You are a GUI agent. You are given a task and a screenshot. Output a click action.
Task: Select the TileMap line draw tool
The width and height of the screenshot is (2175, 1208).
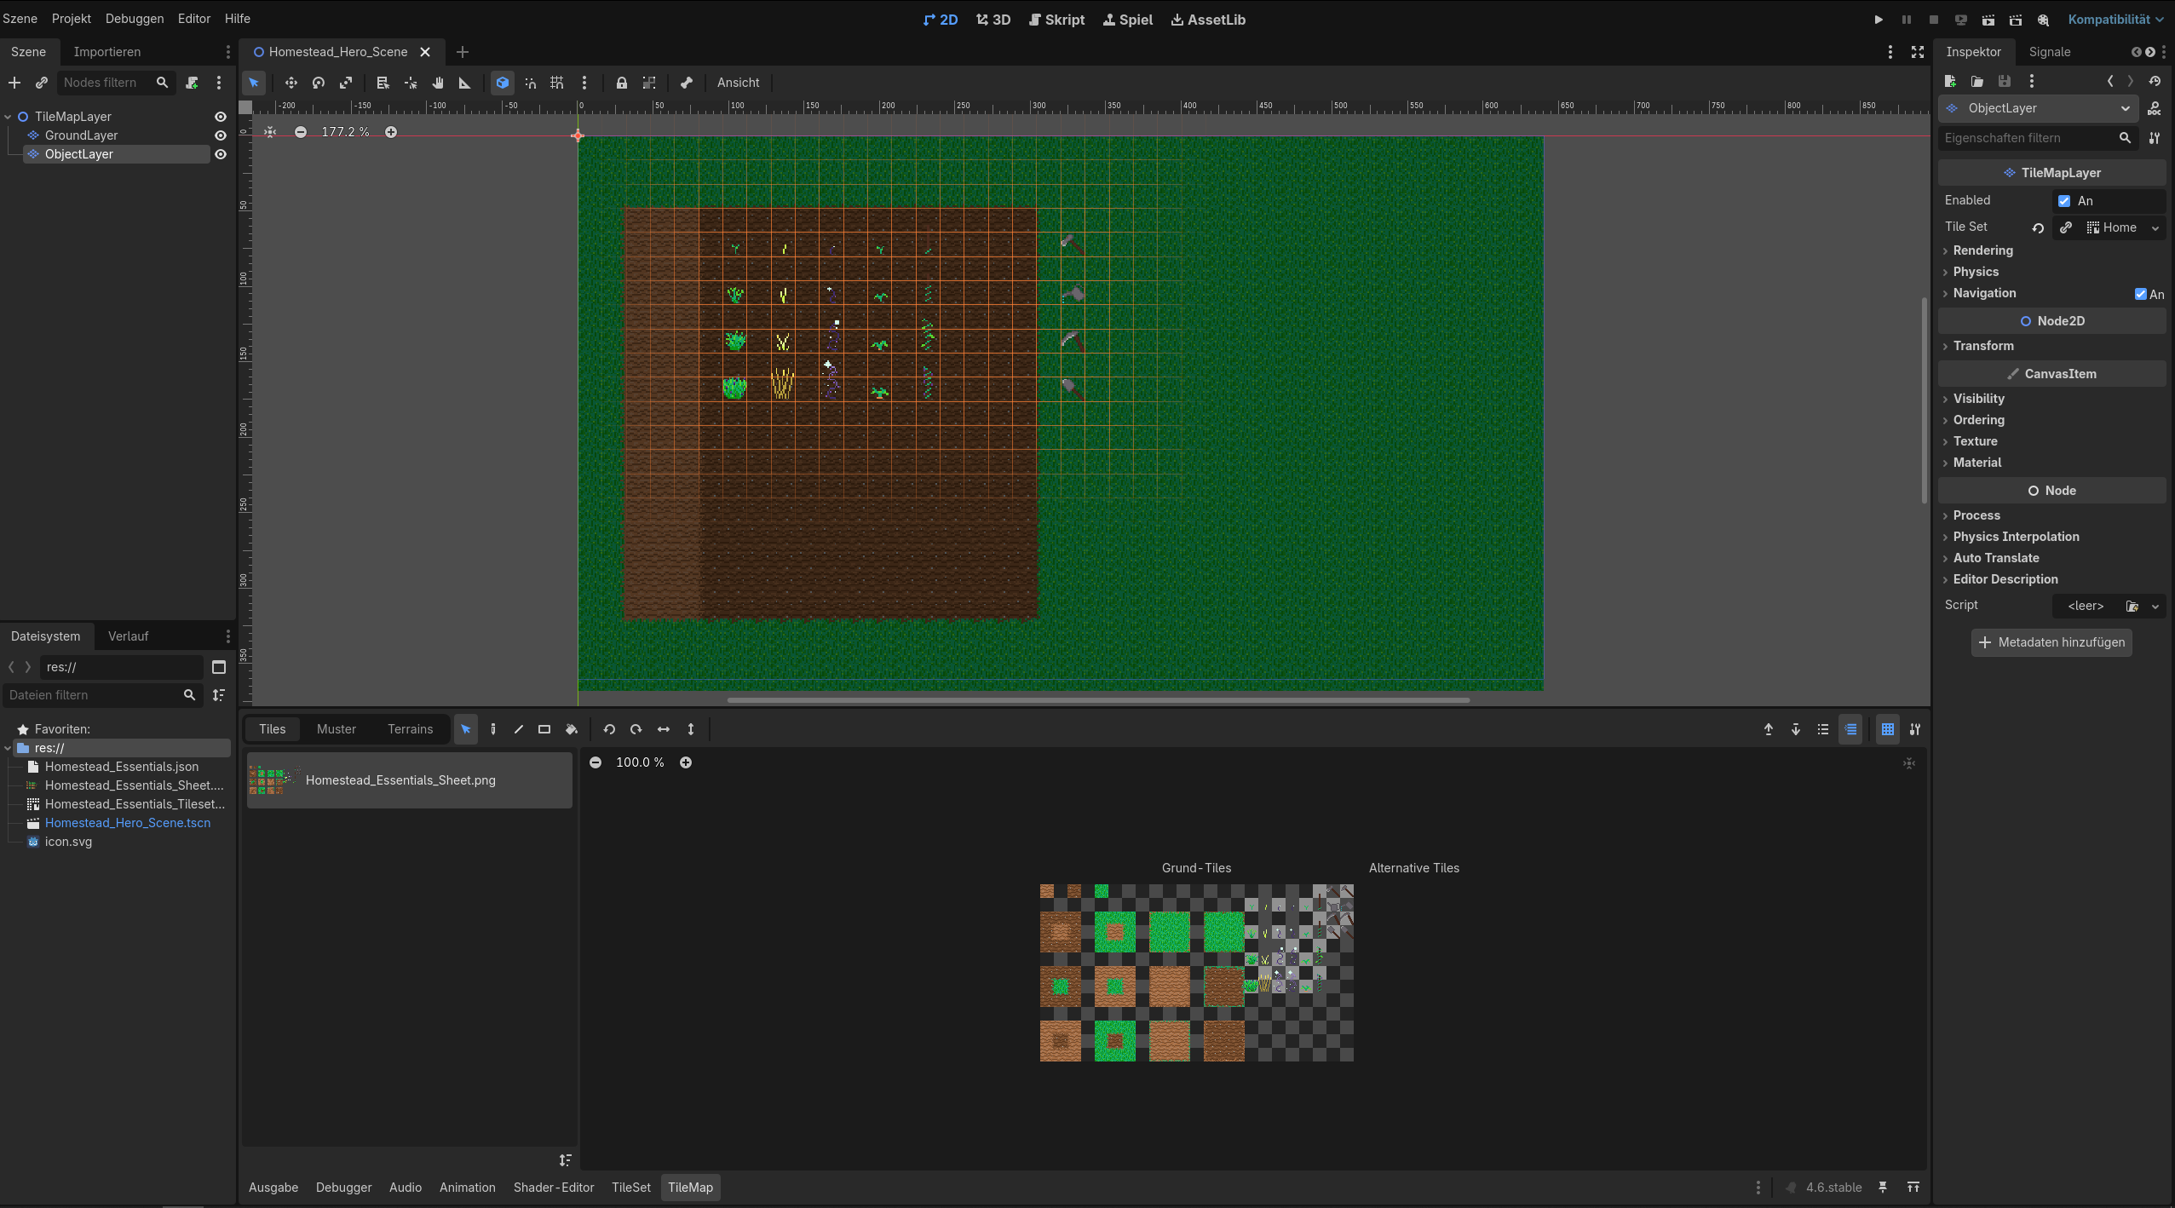pos(519,729)
